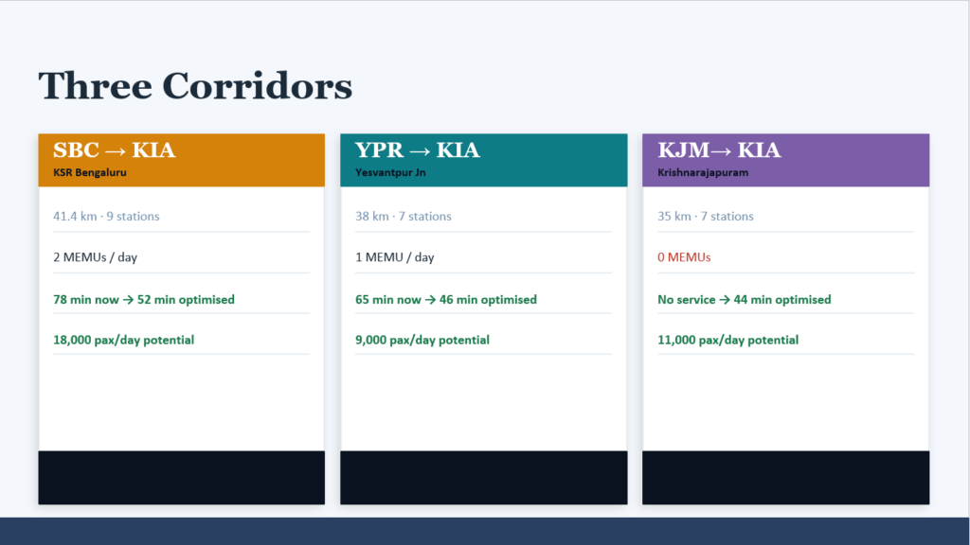Select 78 min now → 52 min optimised

(x=143, y=300)
